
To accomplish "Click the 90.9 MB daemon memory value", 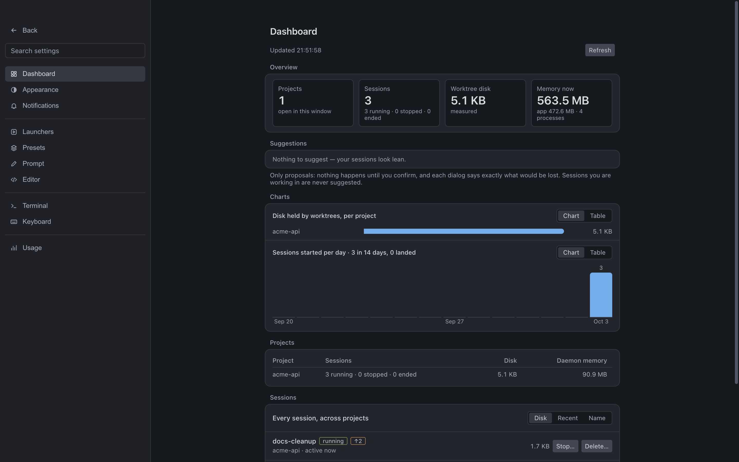I will [x=594, y=374].
